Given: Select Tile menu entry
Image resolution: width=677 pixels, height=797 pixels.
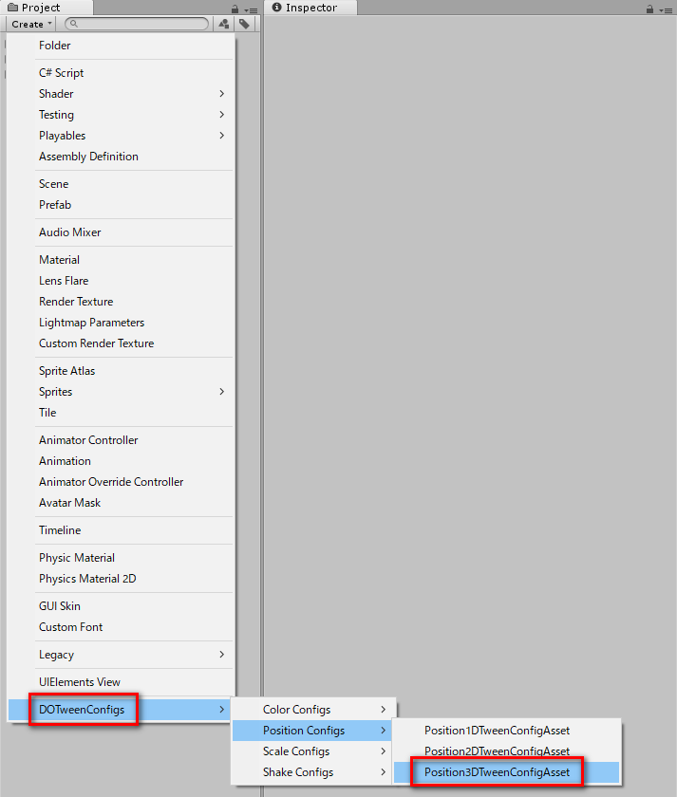Looking at the screenshot, I should [x=121, y=412].
